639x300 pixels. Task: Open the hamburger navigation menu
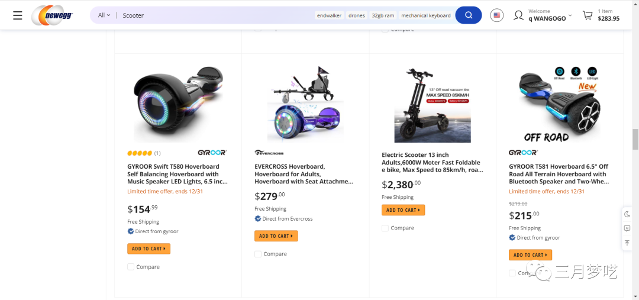click(18, 15)
